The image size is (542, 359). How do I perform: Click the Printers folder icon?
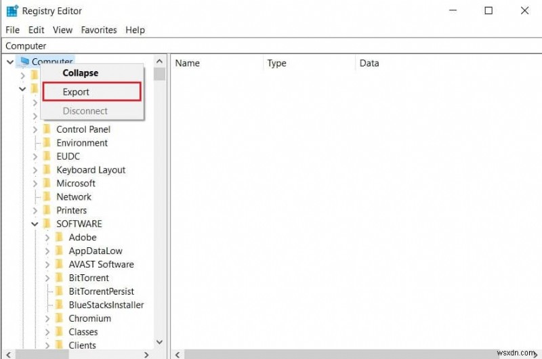[x=47, y=210]
